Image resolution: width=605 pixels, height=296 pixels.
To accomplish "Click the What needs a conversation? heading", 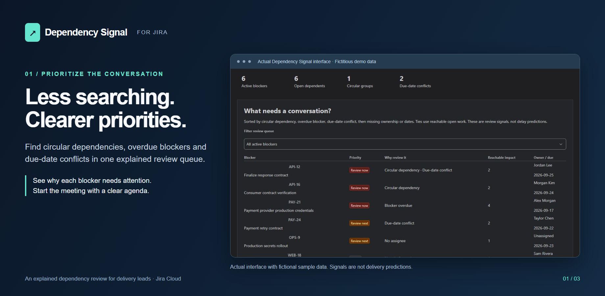I will tap(287, 111).
